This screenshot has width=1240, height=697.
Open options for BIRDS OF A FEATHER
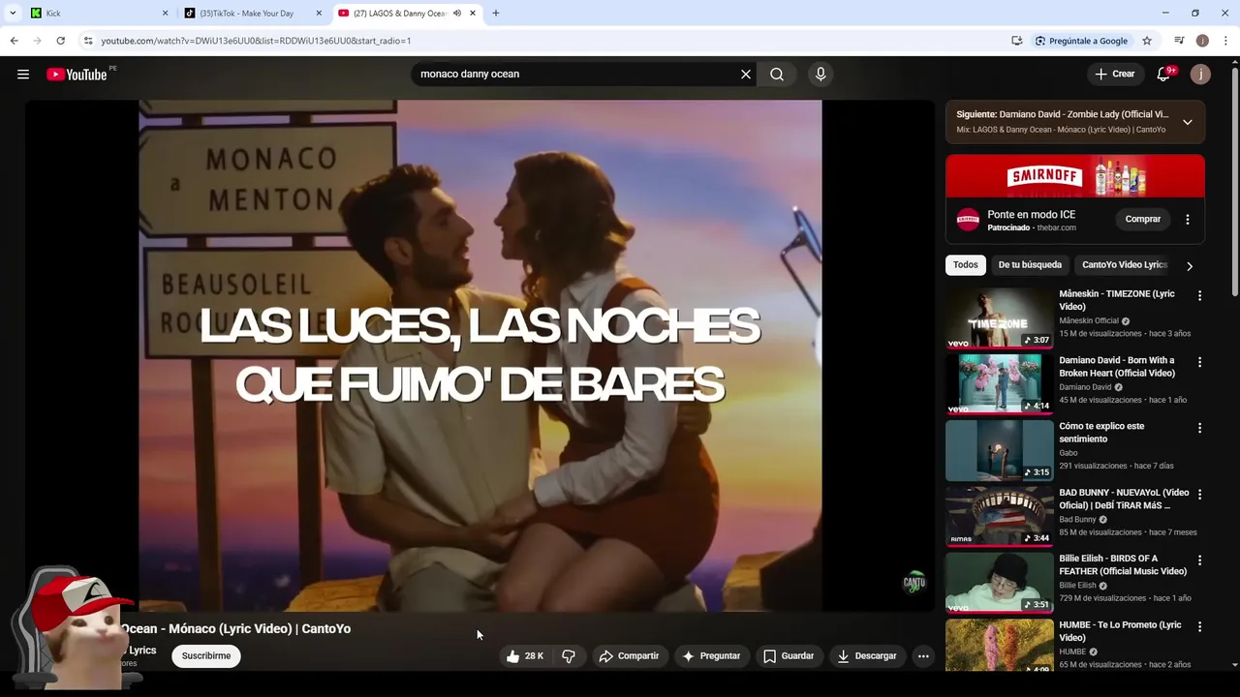click(x=1199, y=561)
